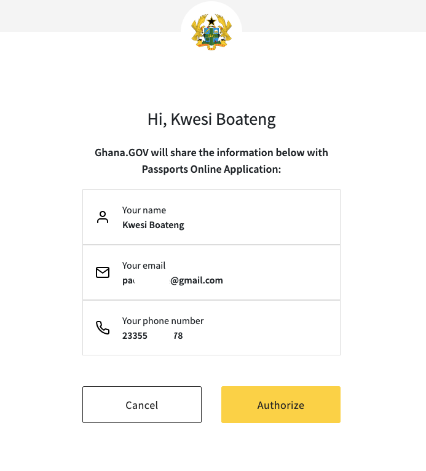Click the 'Your email' label

click(x=144, y=266)
